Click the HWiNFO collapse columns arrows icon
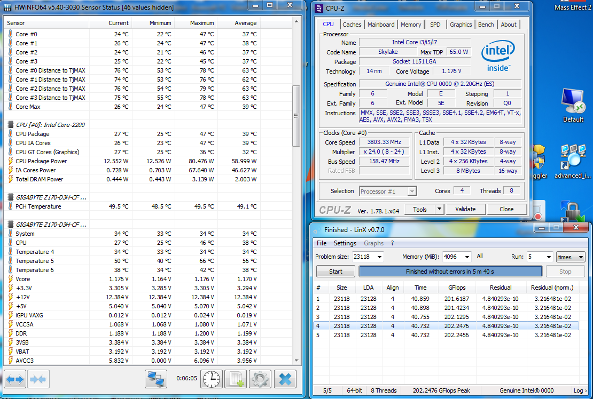 (38, 379)
